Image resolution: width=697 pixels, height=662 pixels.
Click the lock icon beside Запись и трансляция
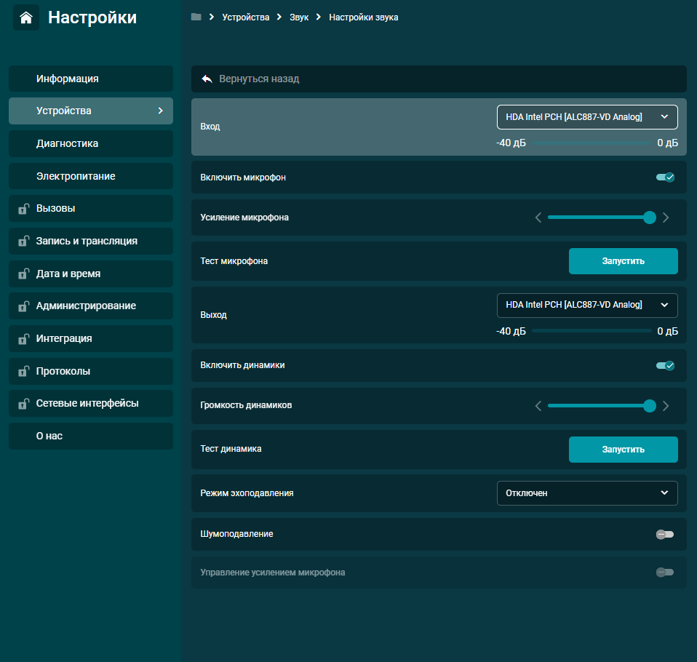(x=23, y=241)
